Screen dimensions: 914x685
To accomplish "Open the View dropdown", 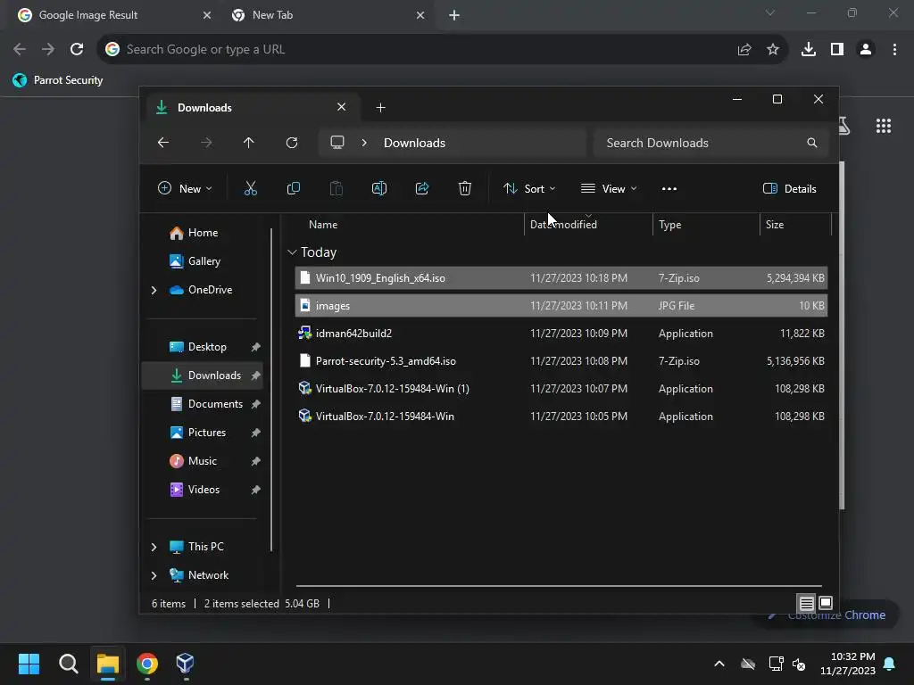I will [609, 189].
